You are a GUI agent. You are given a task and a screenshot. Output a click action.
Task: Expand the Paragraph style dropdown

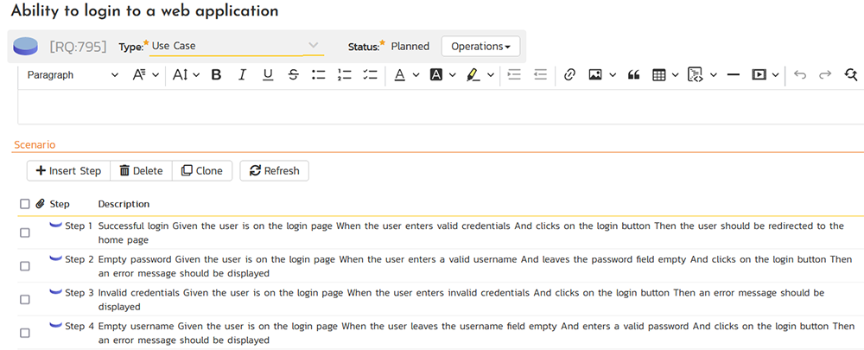[73, 75]
